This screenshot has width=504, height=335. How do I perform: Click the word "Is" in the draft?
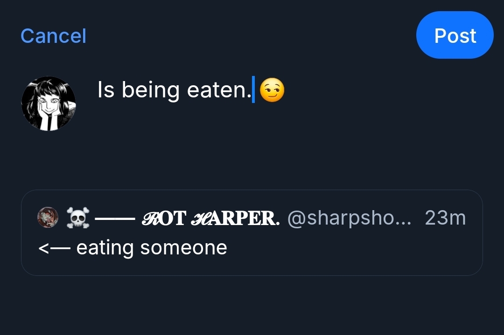pyautogui.click(x=105, y=90)
